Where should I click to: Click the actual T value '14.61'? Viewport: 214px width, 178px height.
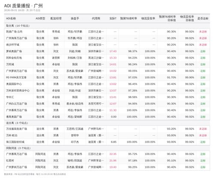click(113, 64)
